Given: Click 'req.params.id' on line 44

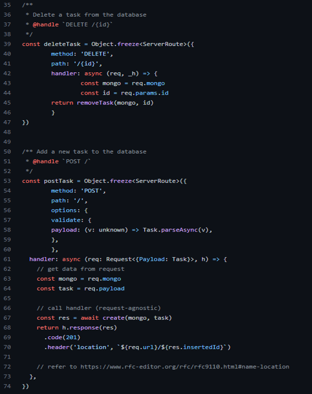Looking at the screenshot, I should coord(145,93).
